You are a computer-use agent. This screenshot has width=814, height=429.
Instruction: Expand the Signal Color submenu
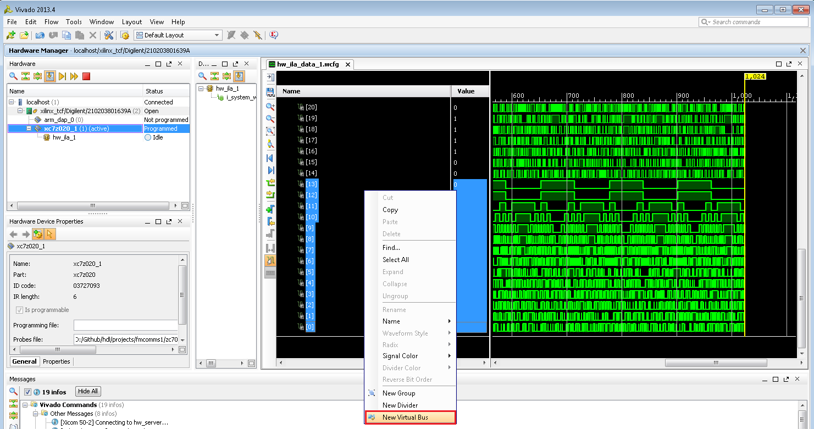411,356
